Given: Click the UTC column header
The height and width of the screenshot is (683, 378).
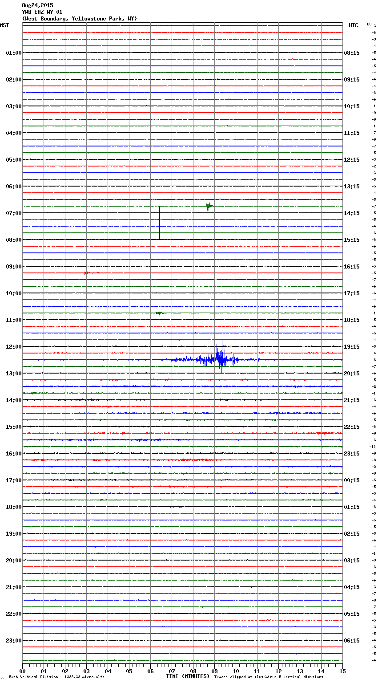Looking at the screenshot, I should click(x=353, y=25).
